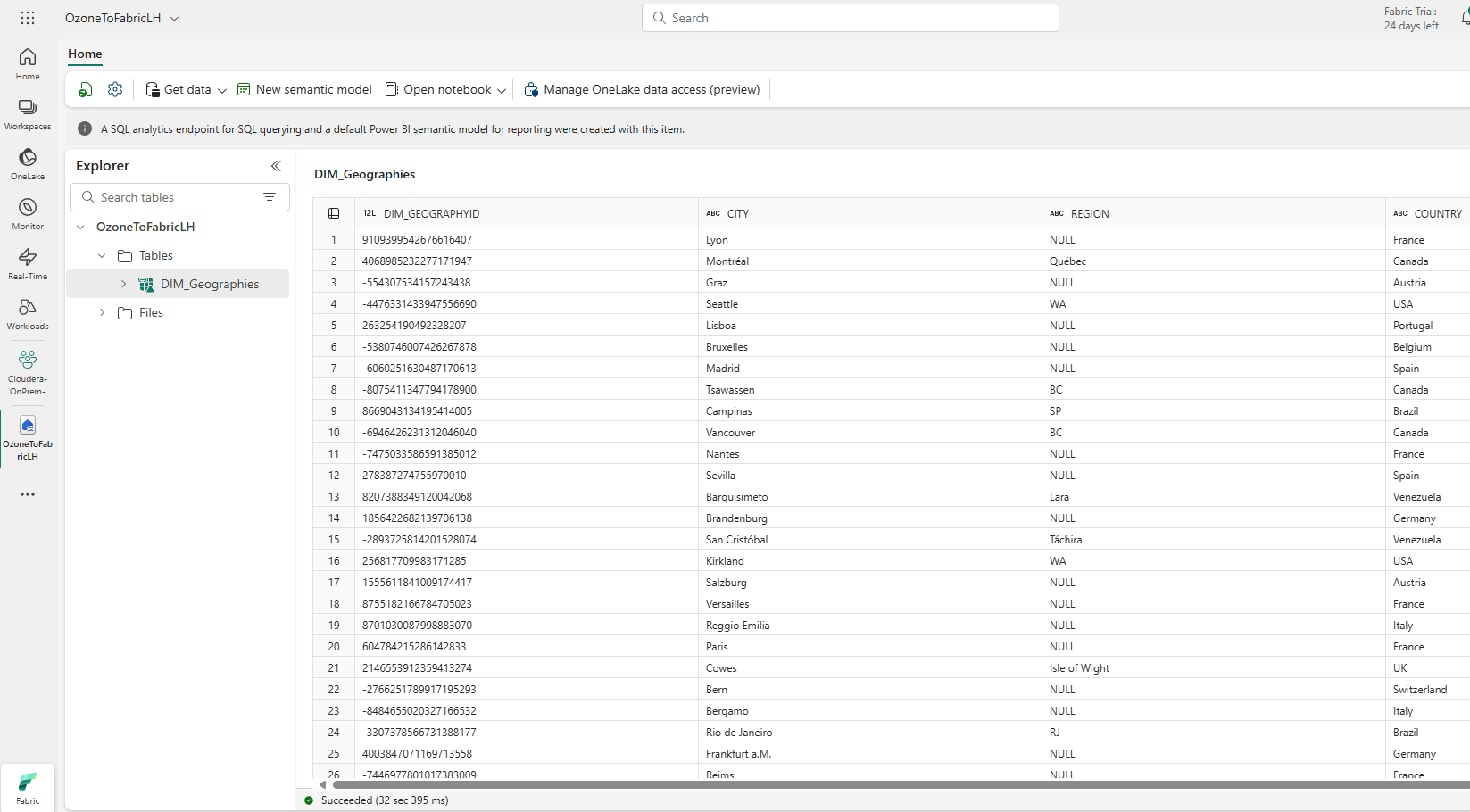Click New semantic model button

click(x=304, y=89)
